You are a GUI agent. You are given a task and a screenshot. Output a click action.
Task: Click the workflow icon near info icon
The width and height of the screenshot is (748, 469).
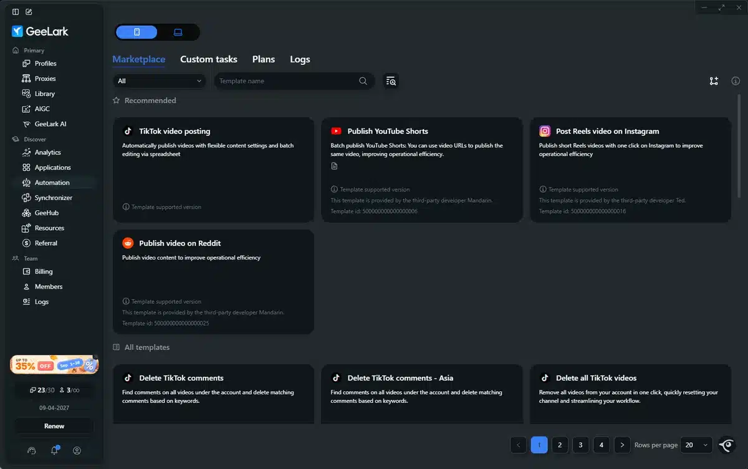click(x=714, y=81)
